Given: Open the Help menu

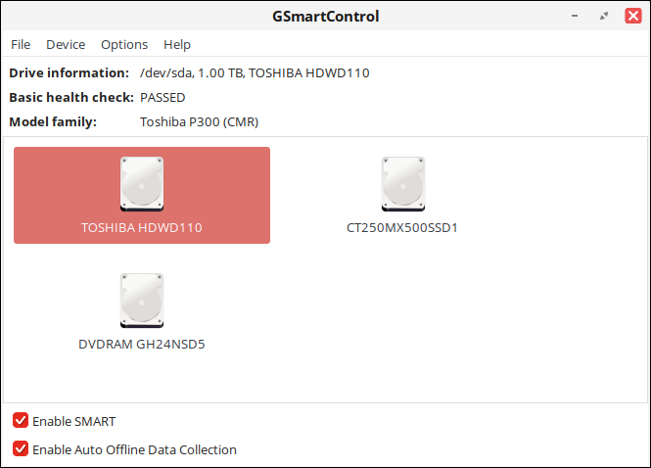Looking at the screenshot, I should 177,44.
